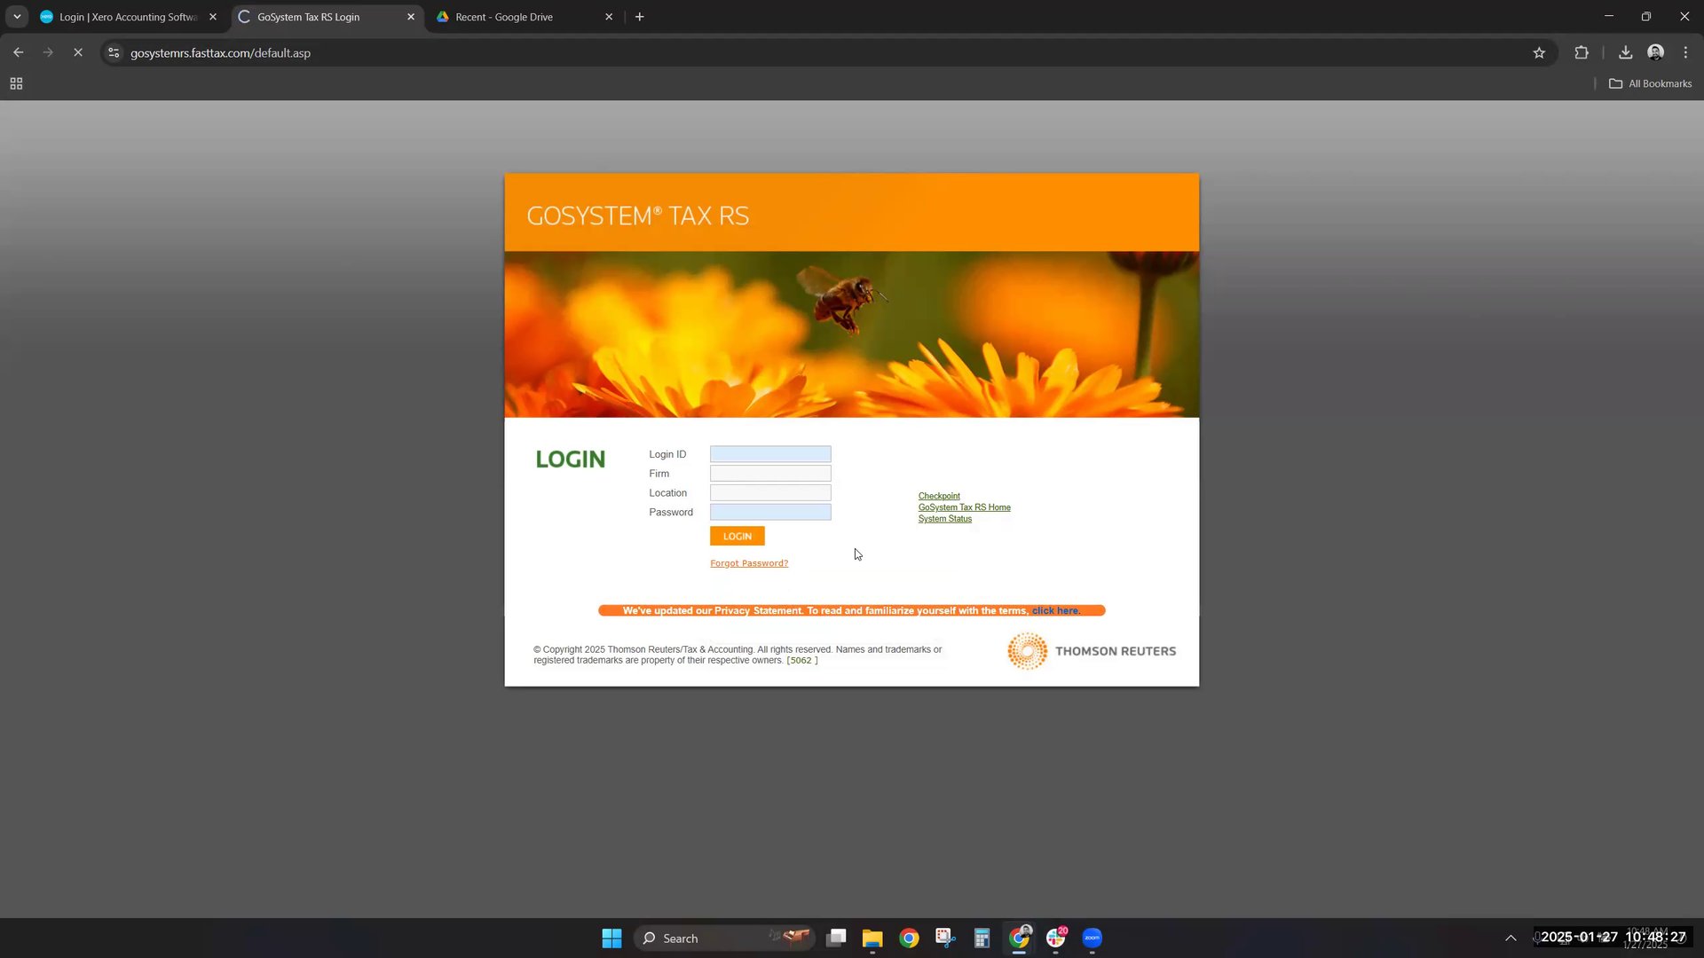Click into the Login ID field

point(770,454)
